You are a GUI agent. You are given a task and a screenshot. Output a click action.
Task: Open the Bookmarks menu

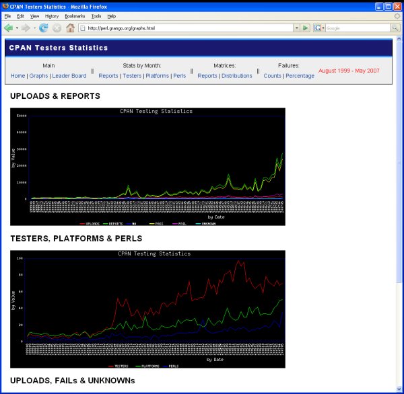point(75,15)
